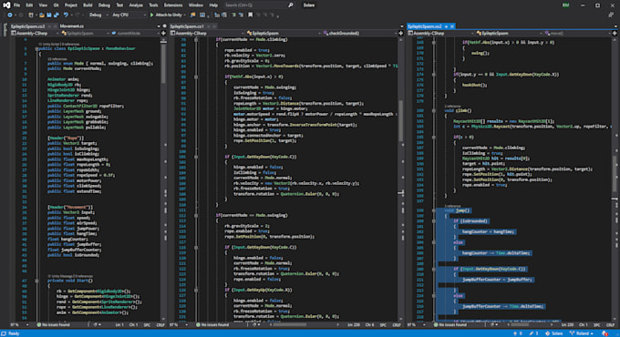Screen dimensions: 620x337
Task: Click the unpushed commits arrow icon in status bar
Action: coord(518,333)
